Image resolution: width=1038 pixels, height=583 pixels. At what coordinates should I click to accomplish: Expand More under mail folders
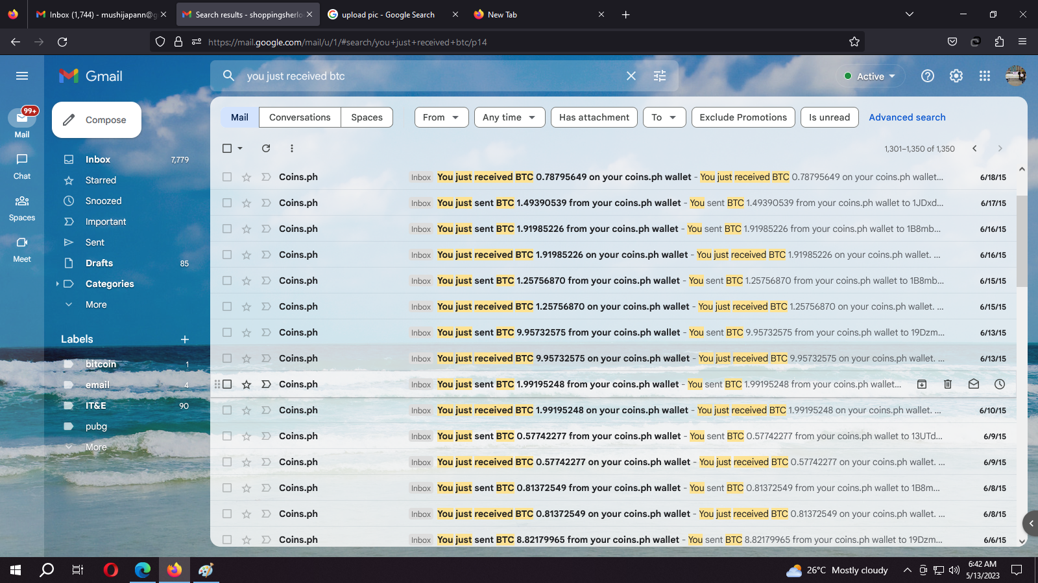click(96, 304)
